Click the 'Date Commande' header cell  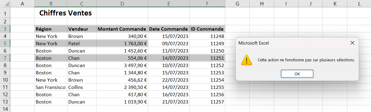[x=169, y=29]
